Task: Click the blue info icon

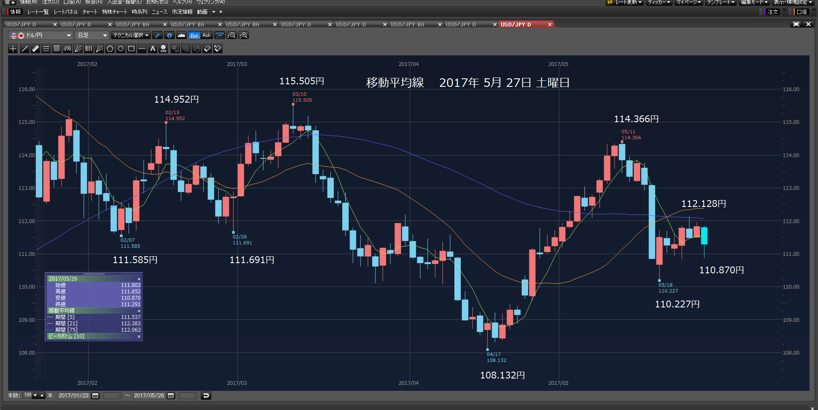Action: [x=169, y=35]
